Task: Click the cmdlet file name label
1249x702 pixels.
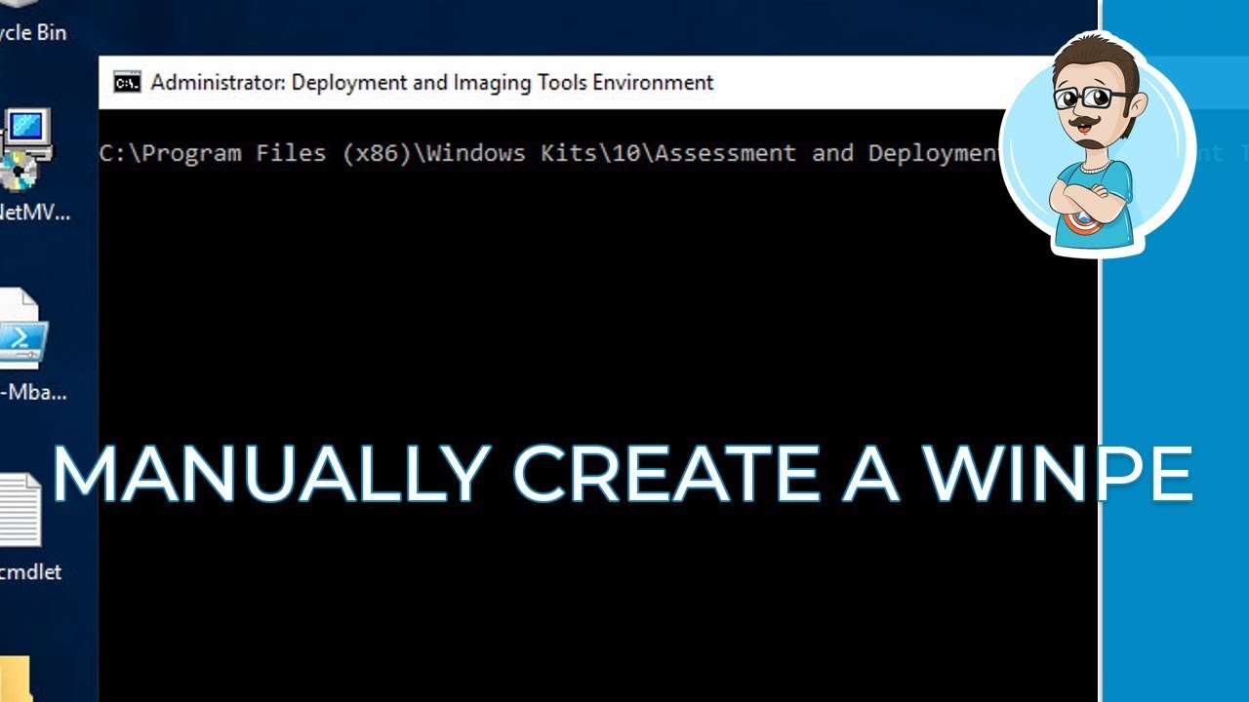Action: [x=31, y=572]
